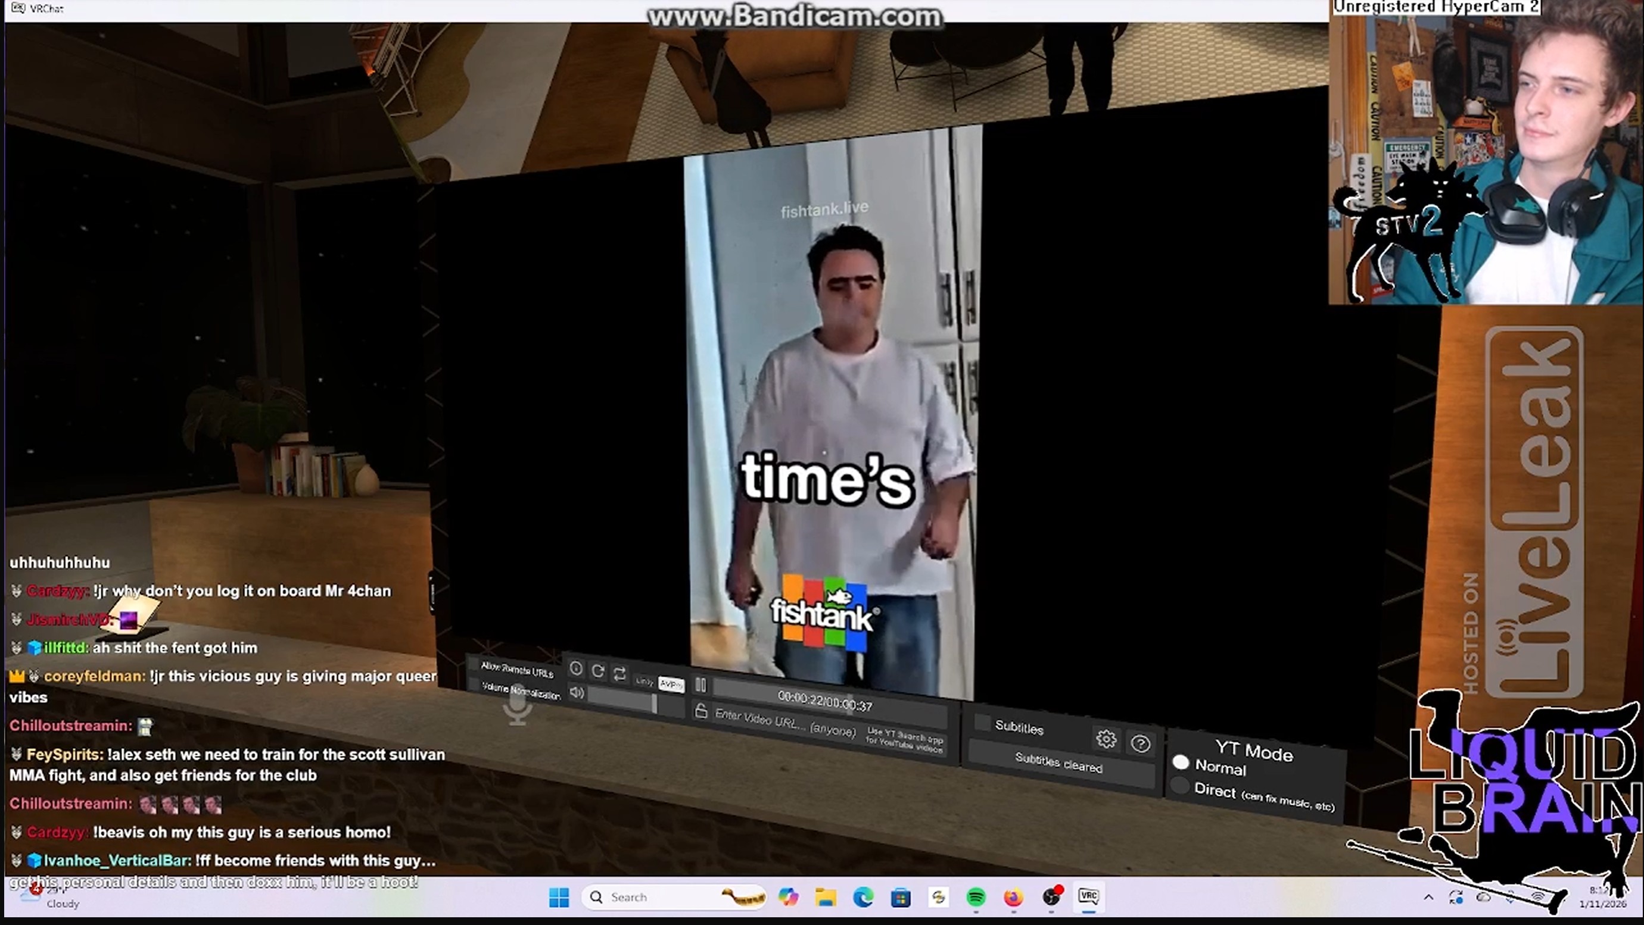Switch to the AVPro player button

[x=671, y=684]
